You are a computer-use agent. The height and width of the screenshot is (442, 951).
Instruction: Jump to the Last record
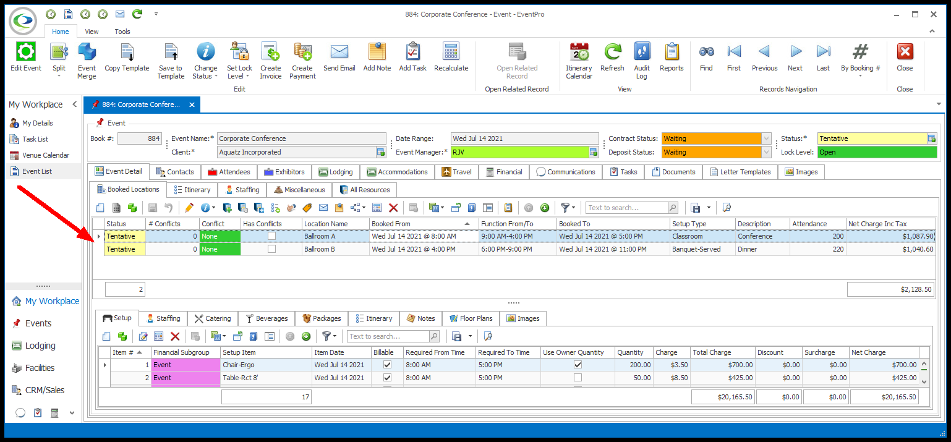[823, 51]
